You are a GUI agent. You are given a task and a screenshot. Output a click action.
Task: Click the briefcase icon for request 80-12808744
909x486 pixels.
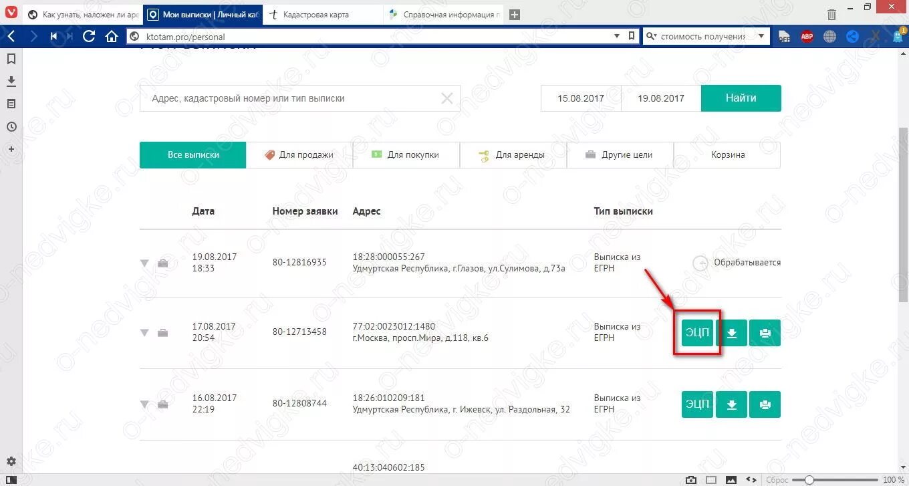(162, 404)
